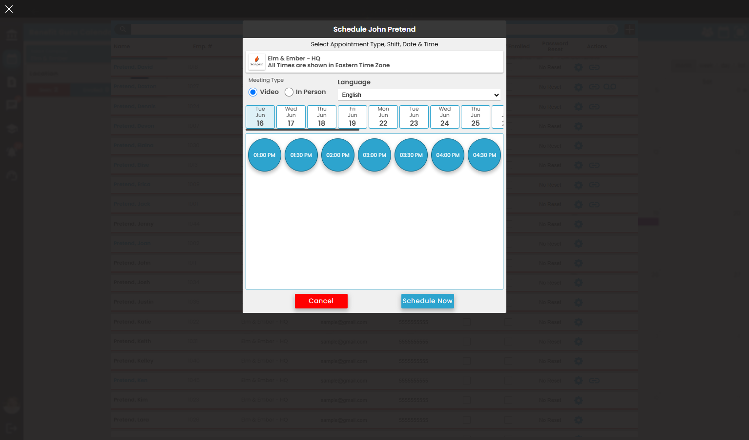Viewport: 749px width, 440px height.
Task: Pick the 03:00 PM time slot
Action: click(x=374, y=155)
